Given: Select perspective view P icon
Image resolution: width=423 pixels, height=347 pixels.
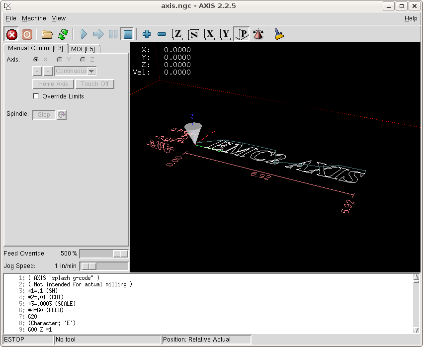Looking at the screenshot, I should [x=242, y=34].
